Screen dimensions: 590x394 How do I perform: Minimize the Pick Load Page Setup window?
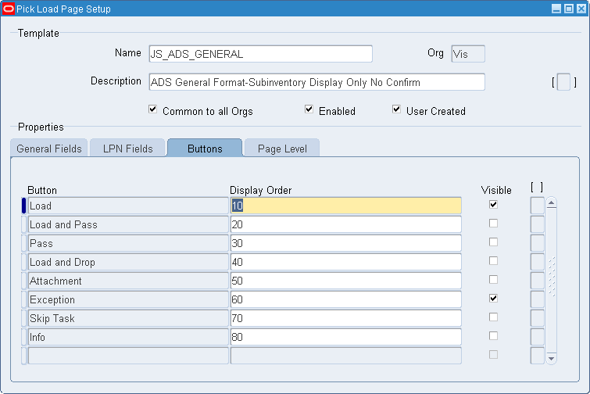(x=556, y=9)
